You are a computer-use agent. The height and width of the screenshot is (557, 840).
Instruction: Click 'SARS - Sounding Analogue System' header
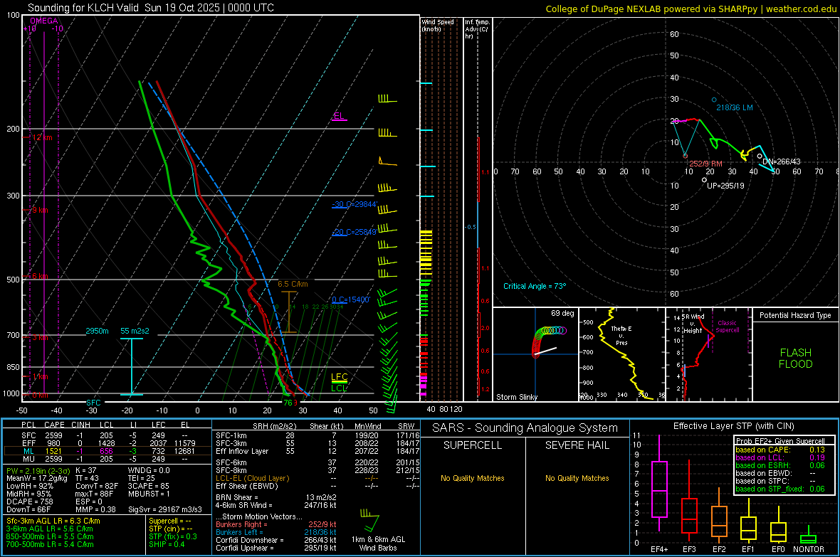525,428
